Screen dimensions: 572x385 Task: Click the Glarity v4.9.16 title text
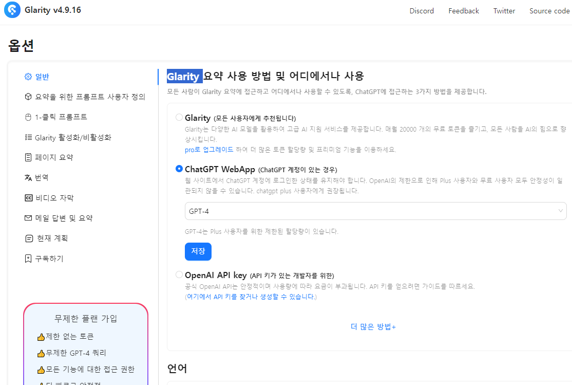click(53, 10)
